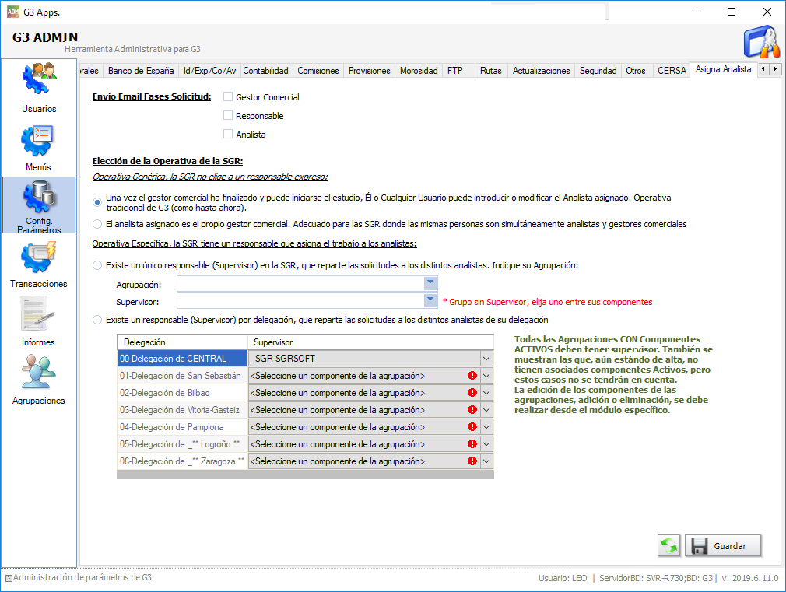
Task: Switch to the Contabilidad tab
Action: (x=265, y=71)
